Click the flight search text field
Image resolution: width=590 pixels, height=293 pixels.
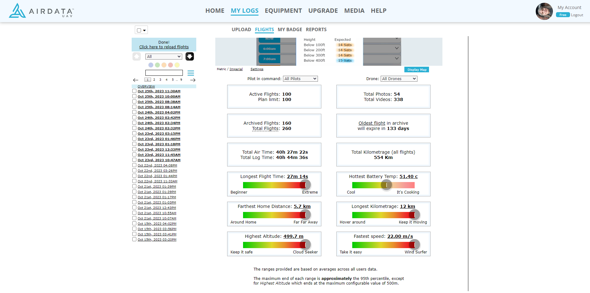[x=164, y=73]
